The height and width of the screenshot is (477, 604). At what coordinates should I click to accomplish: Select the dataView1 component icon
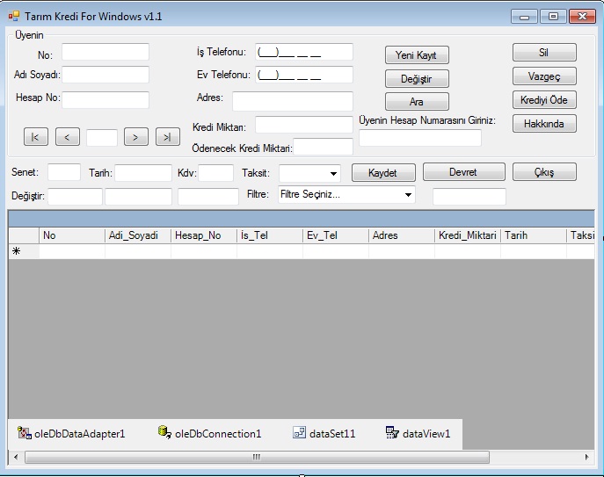point(392,433)
